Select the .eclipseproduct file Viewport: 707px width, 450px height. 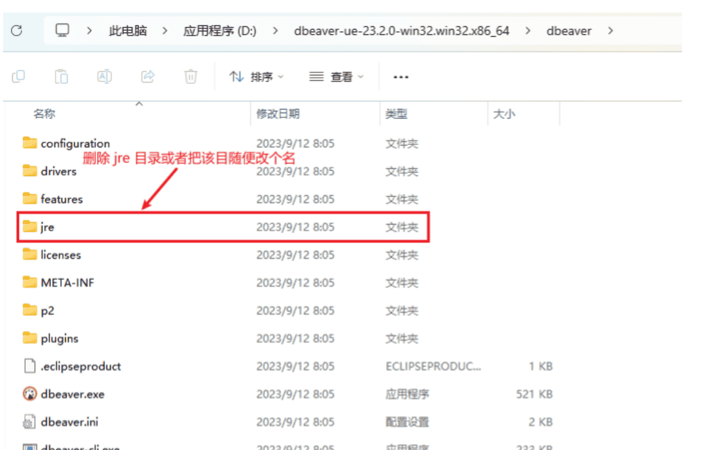point(76,366)
